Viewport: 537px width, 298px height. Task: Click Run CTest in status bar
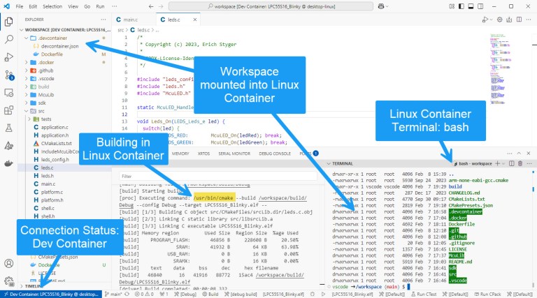424,295
